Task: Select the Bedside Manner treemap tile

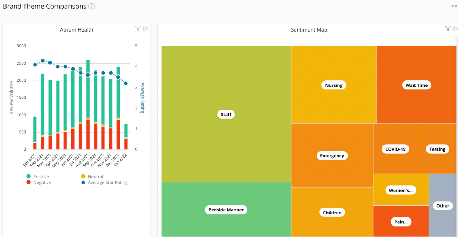Action: click(226, 210)
